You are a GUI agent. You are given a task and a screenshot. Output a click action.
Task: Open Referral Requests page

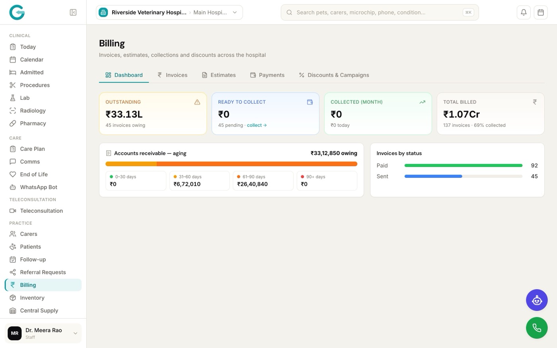click(x=43, y=272)
